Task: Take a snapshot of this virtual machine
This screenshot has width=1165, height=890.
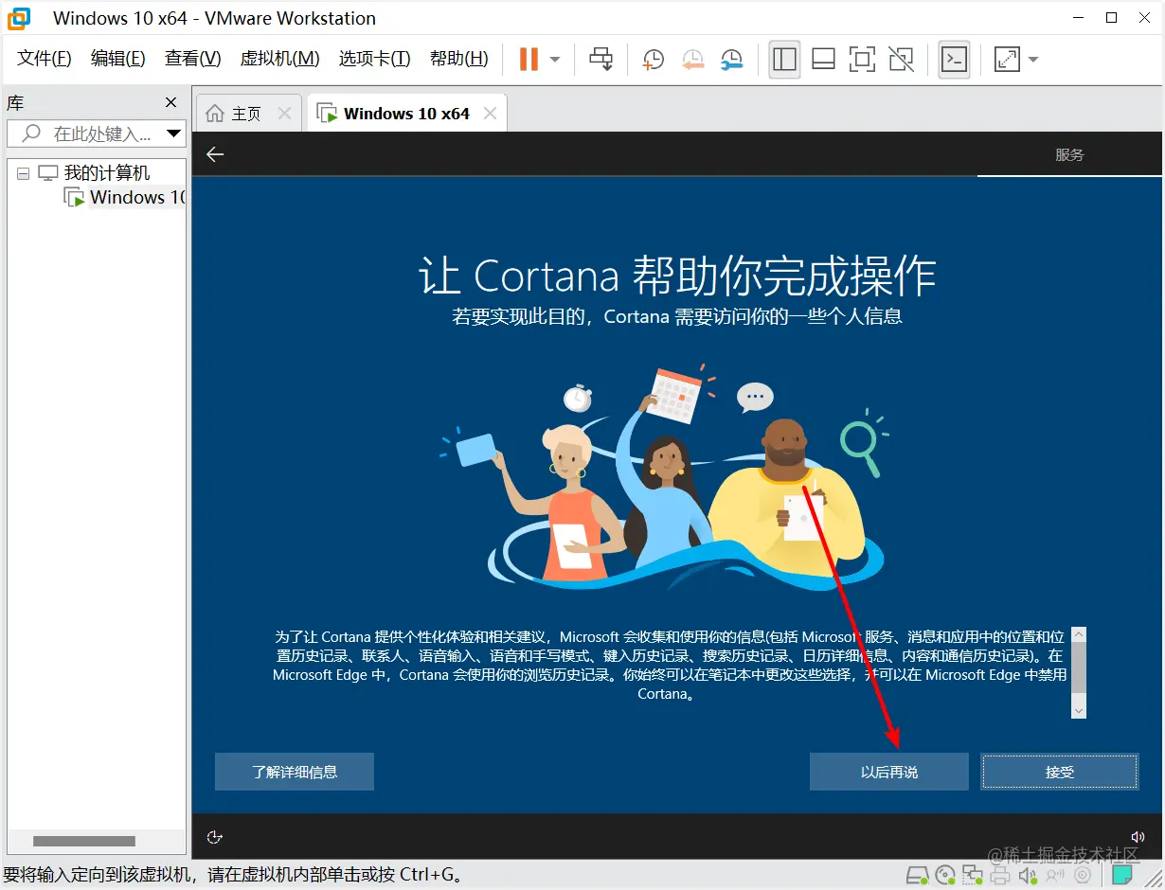Action: coord(653,59)
